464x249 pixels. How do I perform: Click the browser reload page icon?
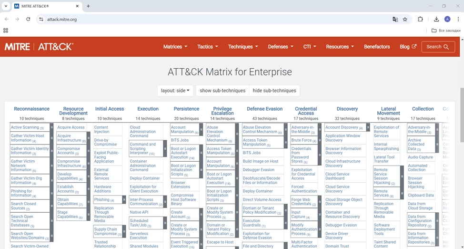coord(28,20)
